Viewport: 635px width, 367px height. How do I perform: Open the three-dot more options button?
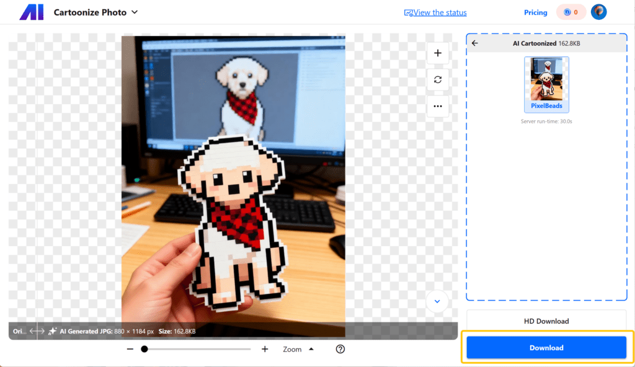pyautogui.click(x=438, y=106)
